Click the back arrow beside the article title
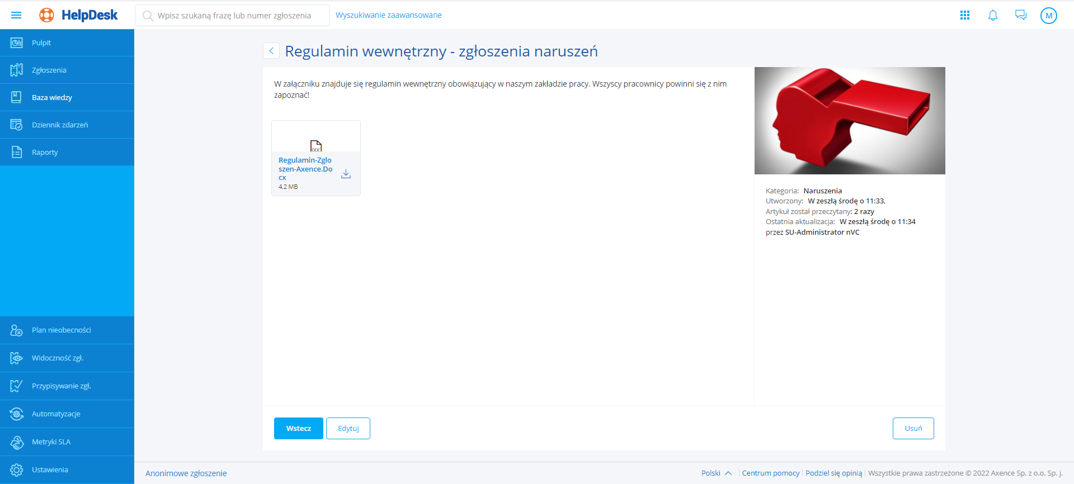Screen dimensions: 1074x484 click(271, 51)
